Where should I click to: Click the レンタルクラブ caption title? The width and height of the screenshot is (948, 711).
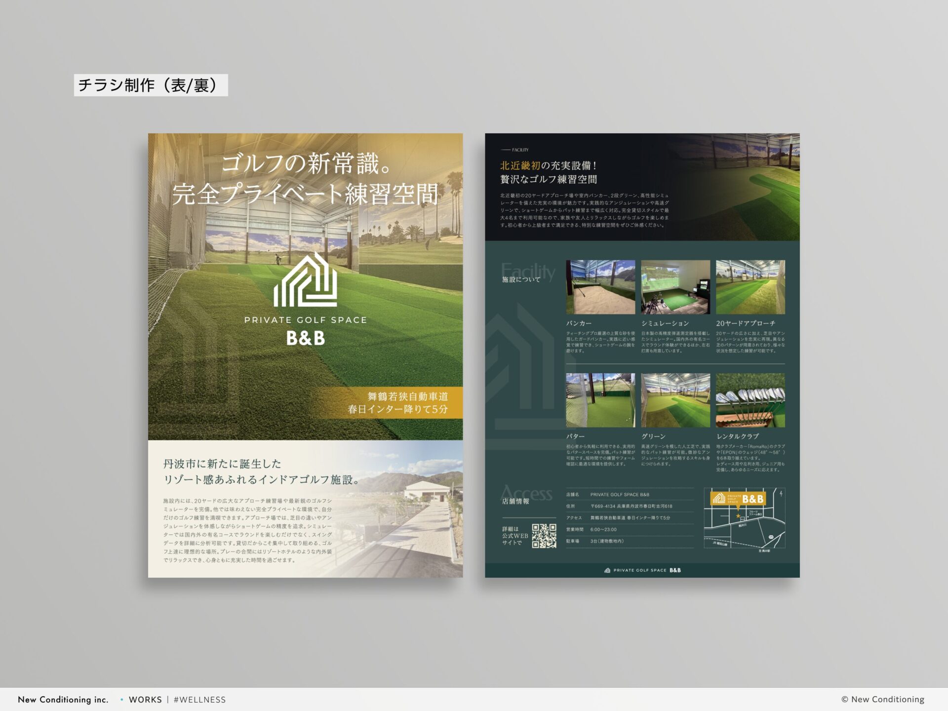point(737,436)
